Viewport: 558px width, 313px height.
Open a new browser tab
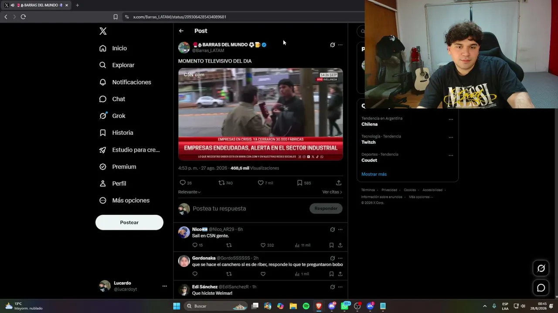[77, 5]
